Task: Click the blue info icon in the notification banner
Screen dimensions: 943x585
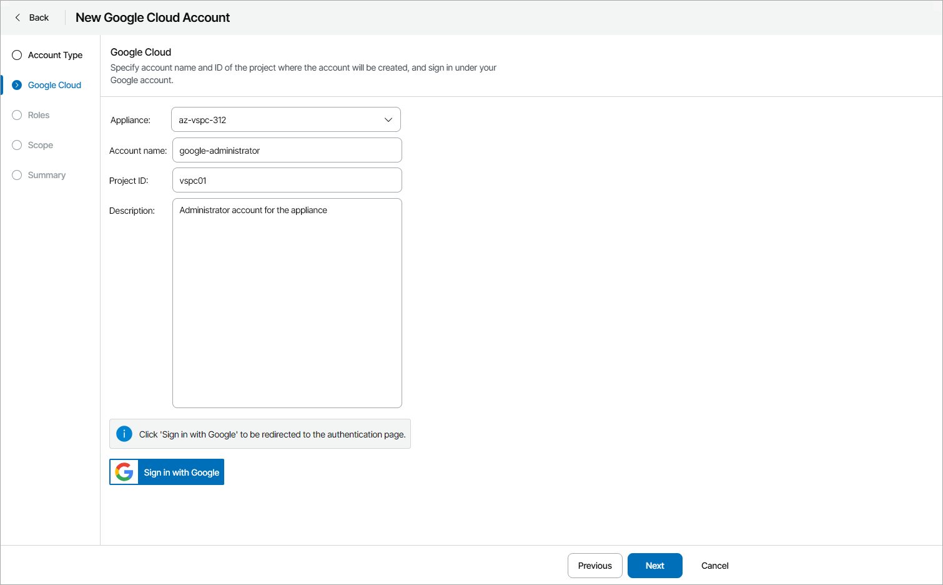Action: [x=124, y=433]
